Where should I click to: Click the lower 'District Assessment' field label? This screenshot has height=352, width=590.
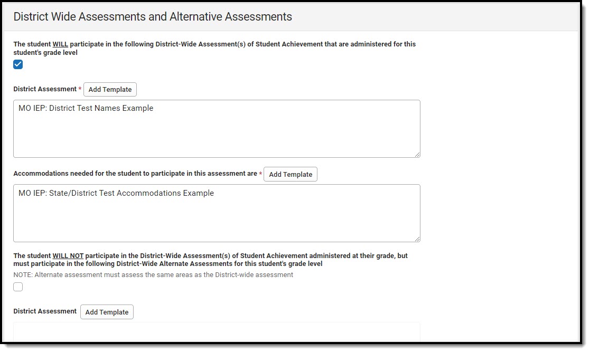click(45, 311)
